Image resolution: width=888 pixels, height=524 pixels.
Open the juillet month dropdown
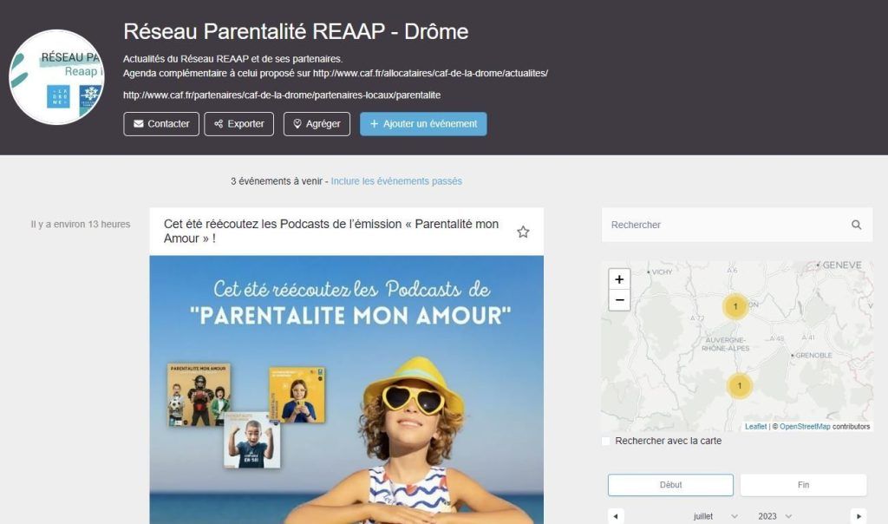coord(715,516)
